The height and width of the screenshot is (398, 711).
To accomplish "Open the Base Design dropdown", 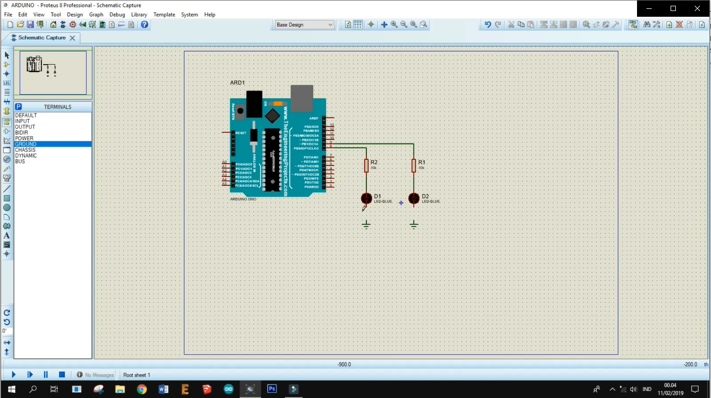I will click(331, 25).
